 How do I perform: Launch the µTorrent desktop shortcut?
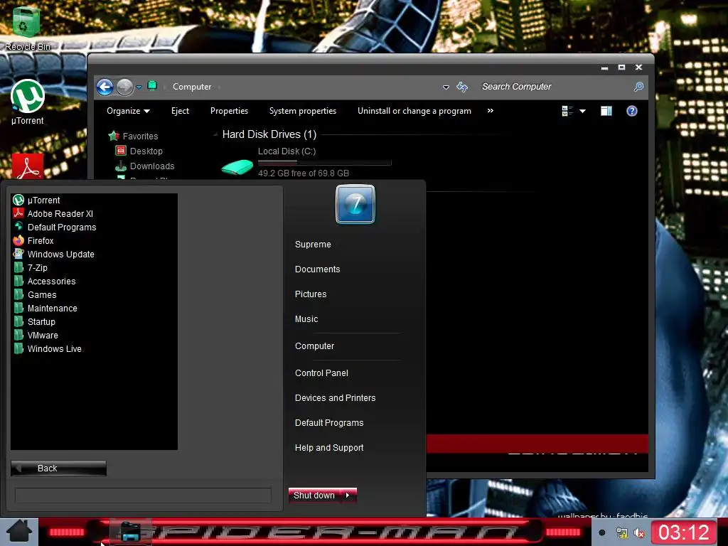coord(28,102)
